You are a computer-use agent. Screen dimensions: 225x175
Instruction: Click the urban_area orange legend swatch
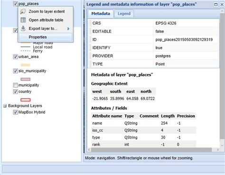pos(26,65)
